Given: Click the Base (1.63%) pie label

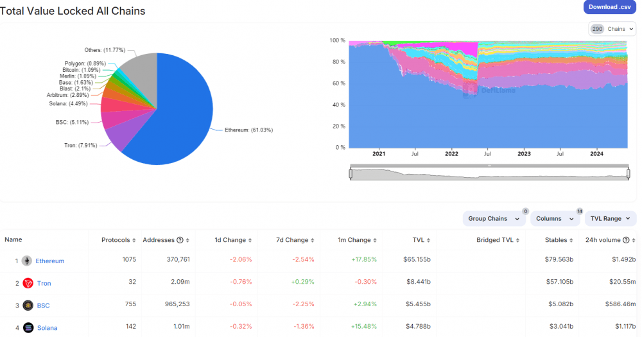Looking at the screenshot, I should [76, 82].
